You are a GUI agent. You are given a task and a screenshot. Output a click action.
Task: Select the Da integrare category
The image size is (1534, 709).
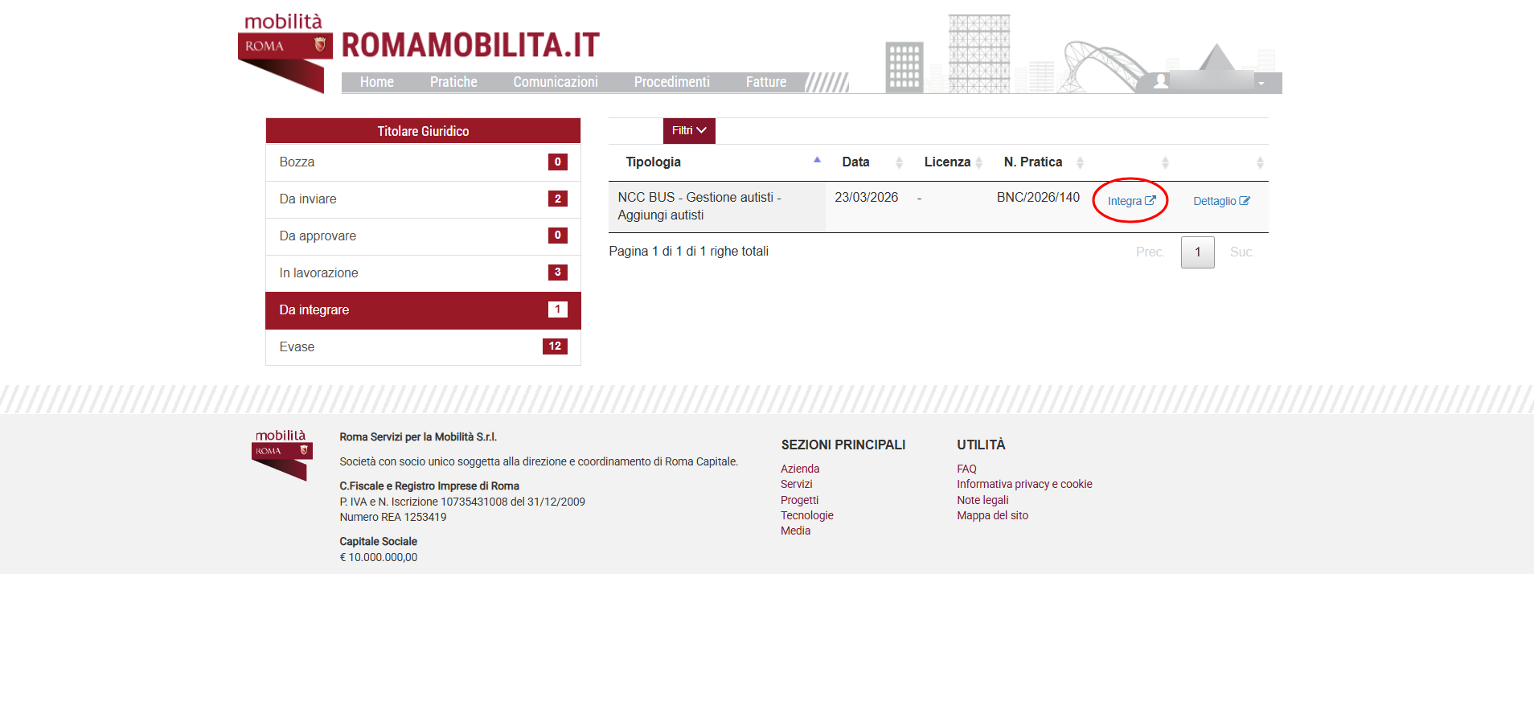point(423,310)
